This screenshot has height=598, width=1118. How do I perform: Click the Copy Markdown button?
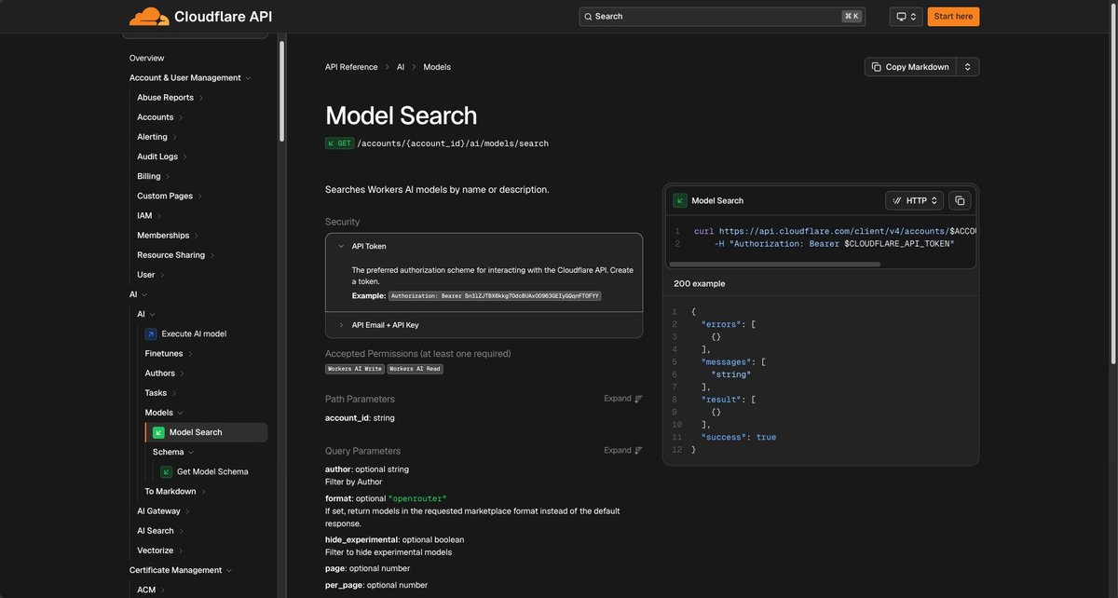coord(910,67)
